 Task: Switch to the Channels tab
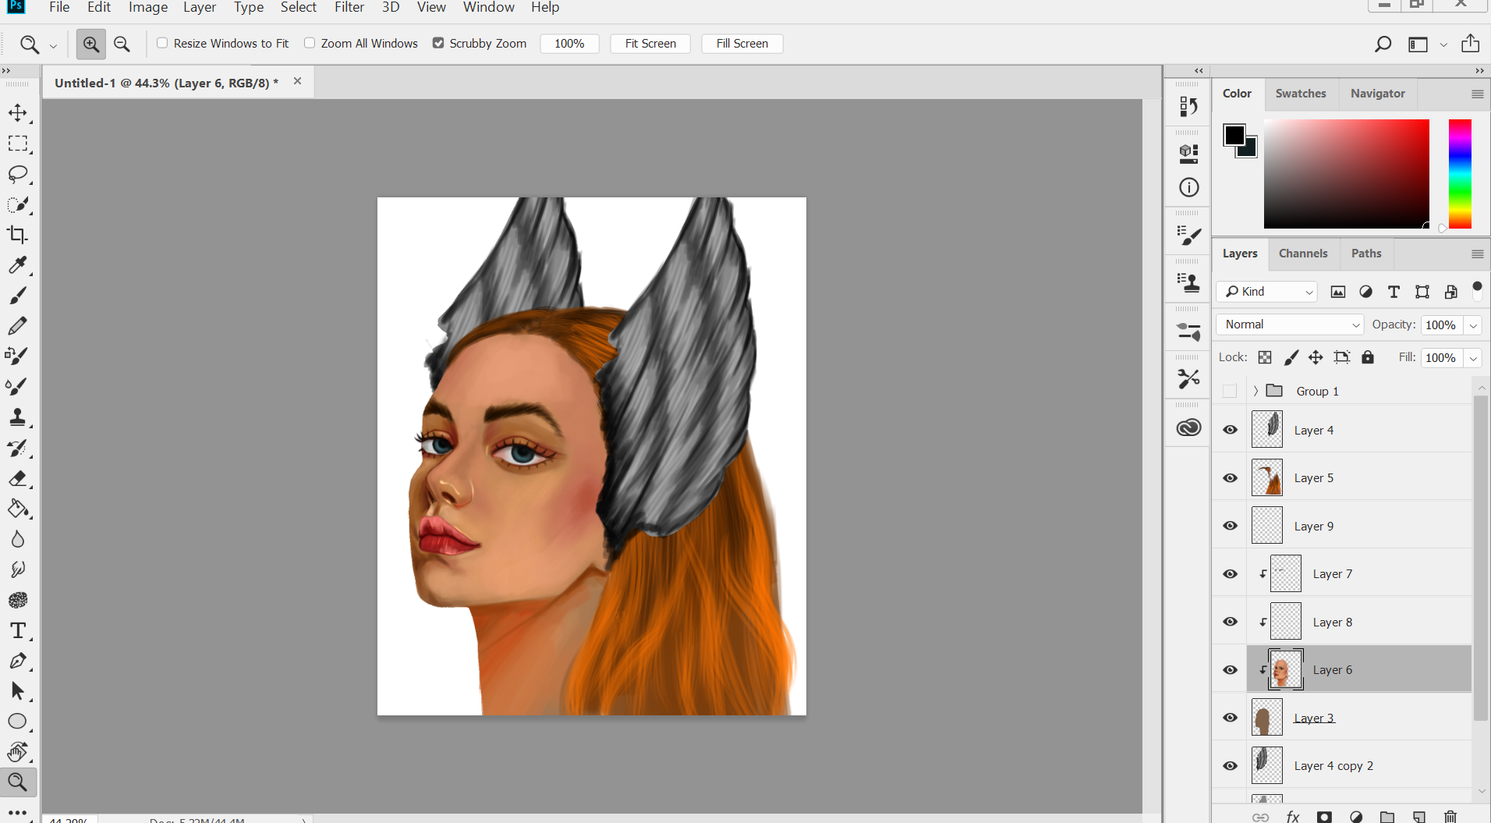point(1302,254)
